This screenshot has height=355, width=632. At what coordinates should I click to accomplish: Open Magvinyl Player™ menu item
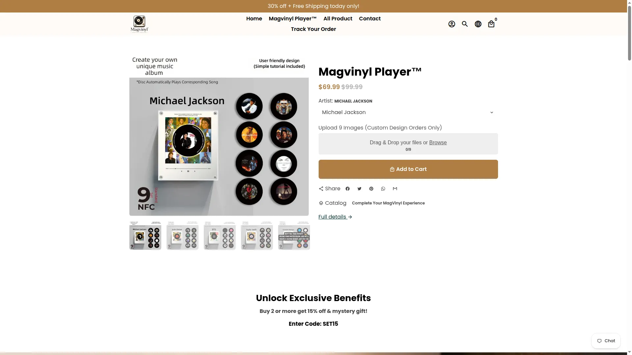click(x=293, y=19)
